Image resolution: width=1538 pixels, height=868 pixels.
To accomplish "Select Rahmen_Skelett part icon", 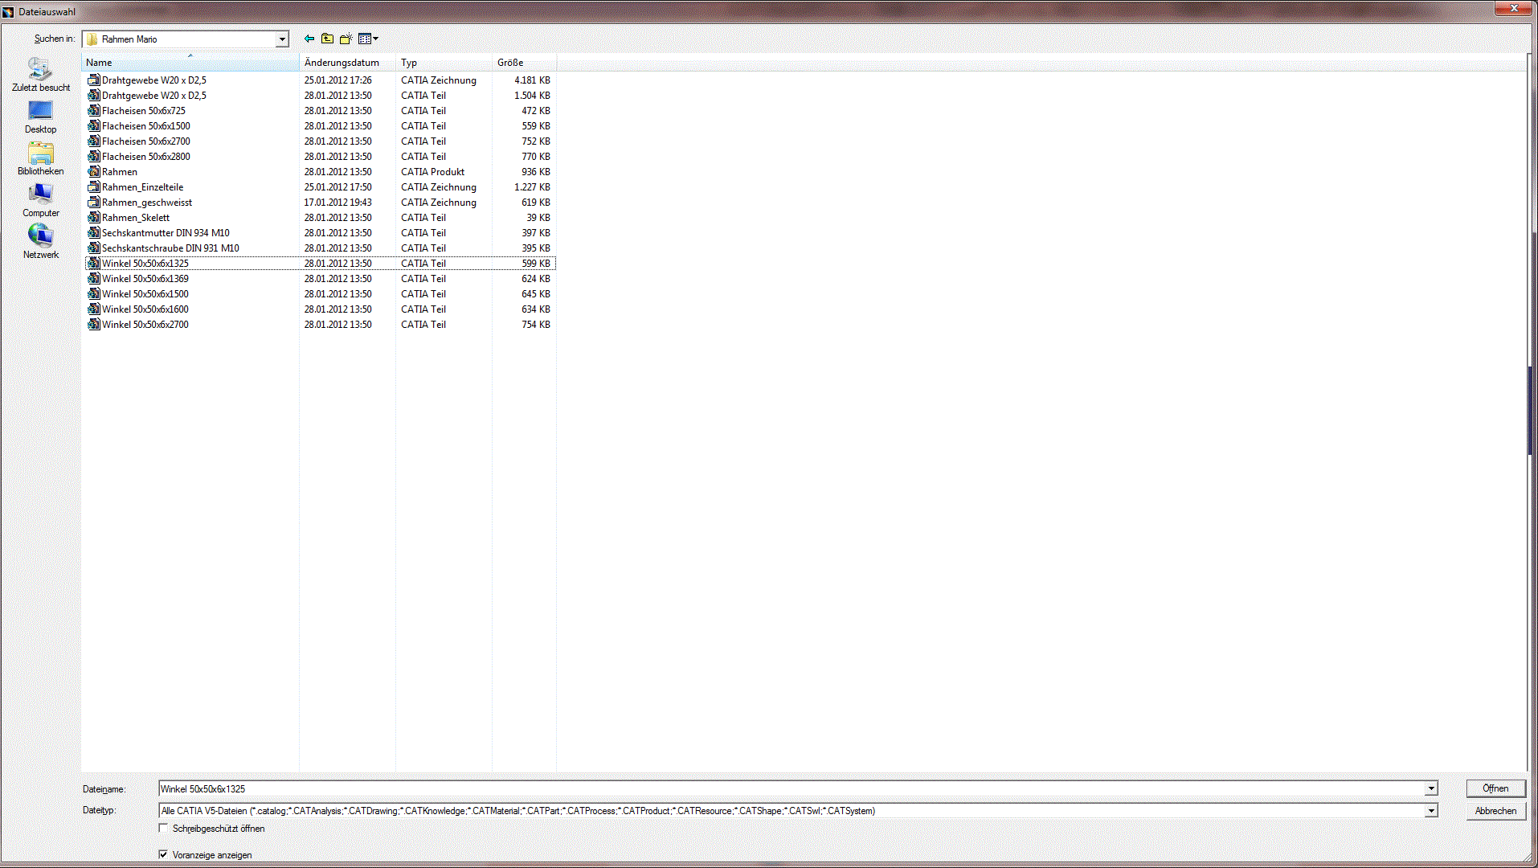I will click(94, 217).
